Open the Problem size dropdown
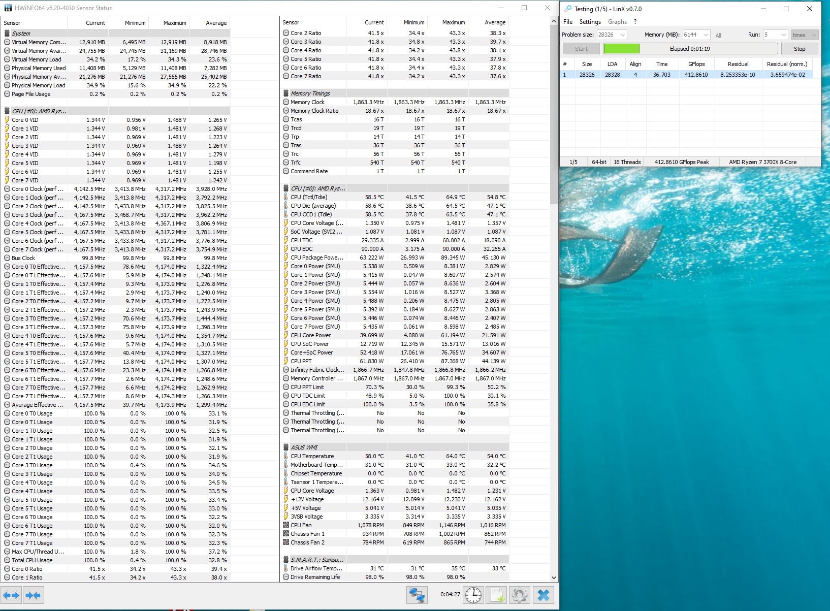Viewport: 830px width, 611px height. click(x=623, y=35)
